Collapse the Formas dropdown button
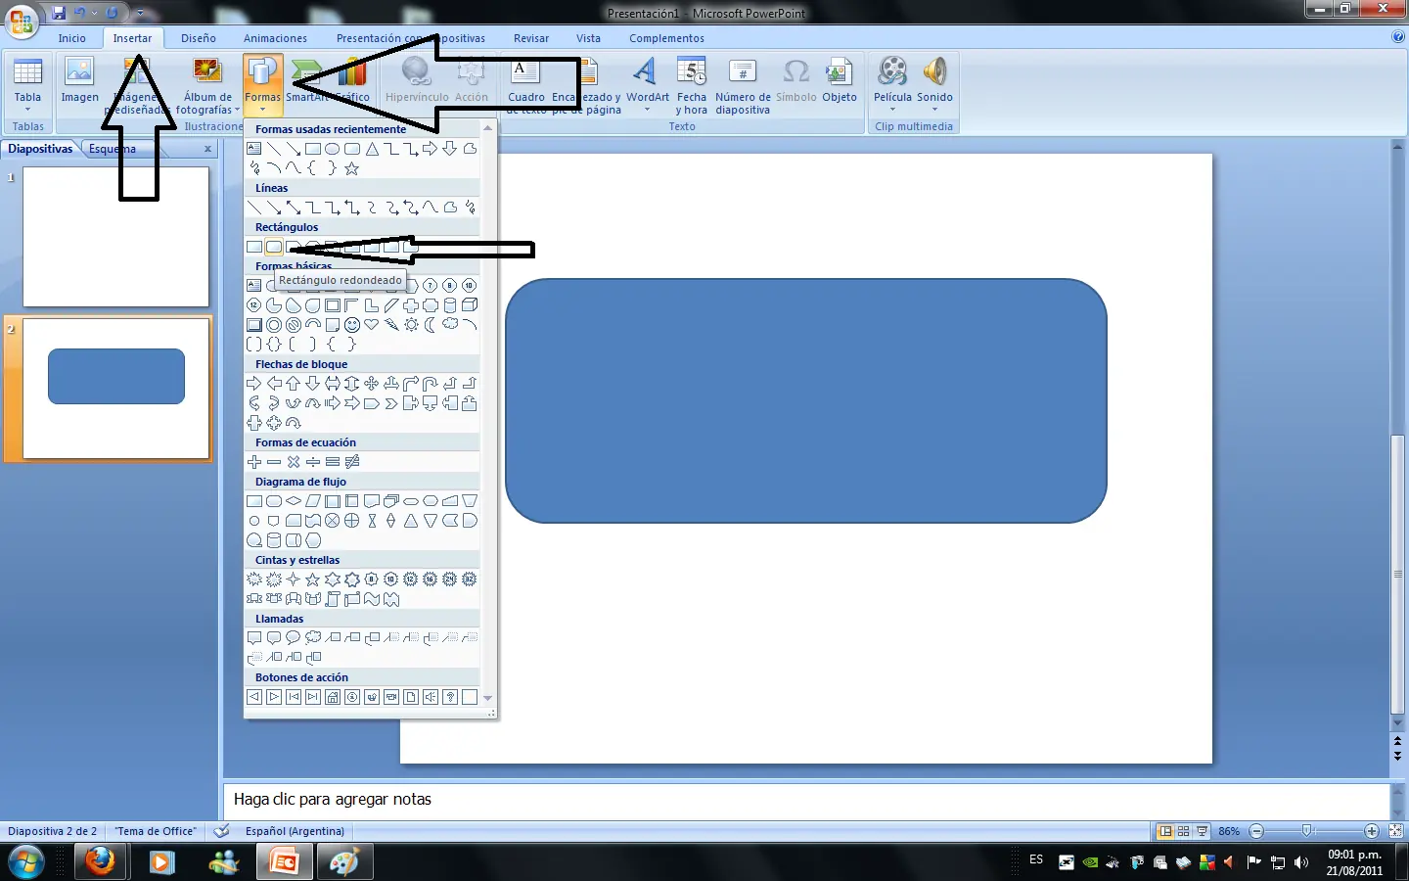 (262, 85)
